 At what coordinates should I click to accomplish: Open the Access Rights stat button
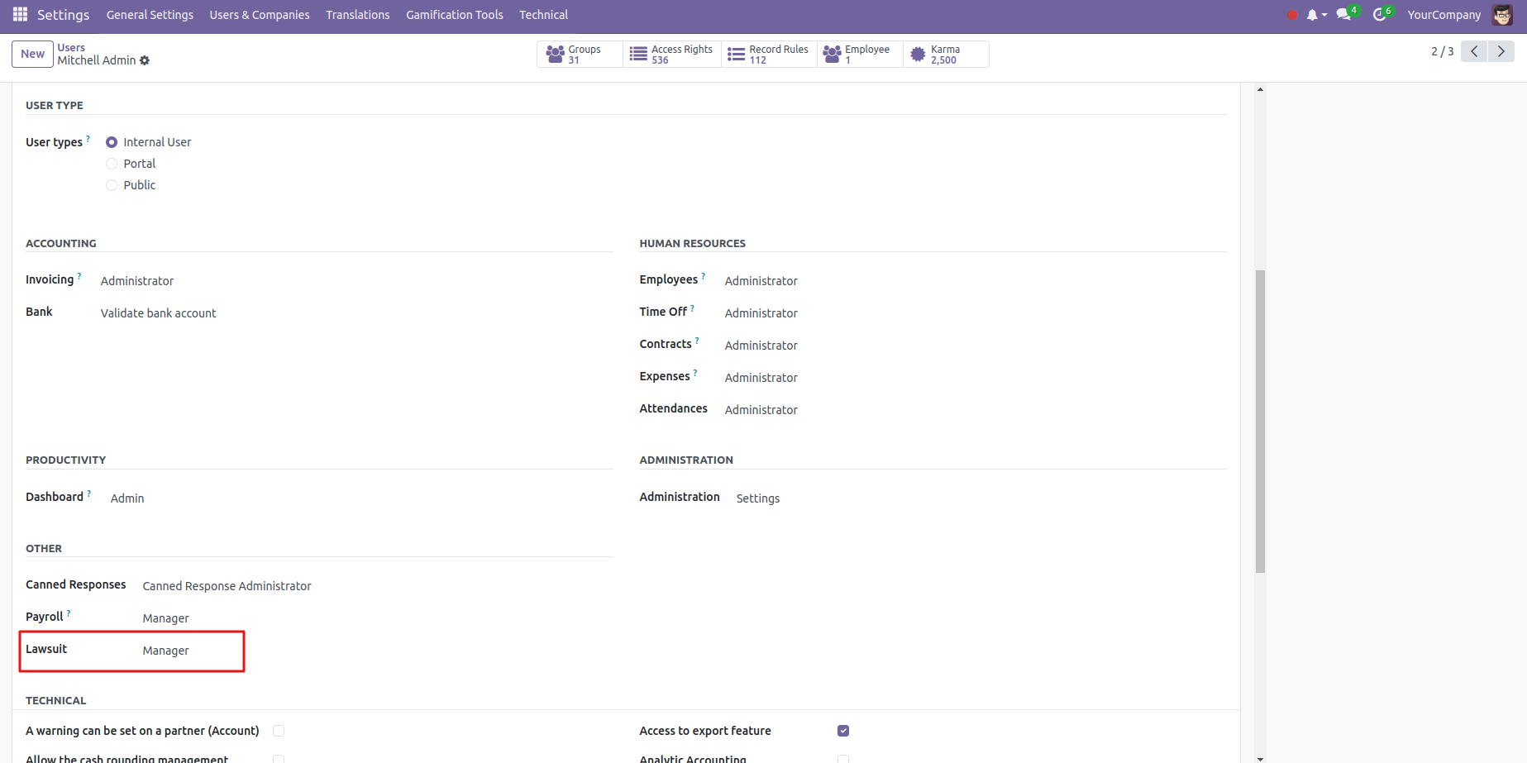coord(671,55)
